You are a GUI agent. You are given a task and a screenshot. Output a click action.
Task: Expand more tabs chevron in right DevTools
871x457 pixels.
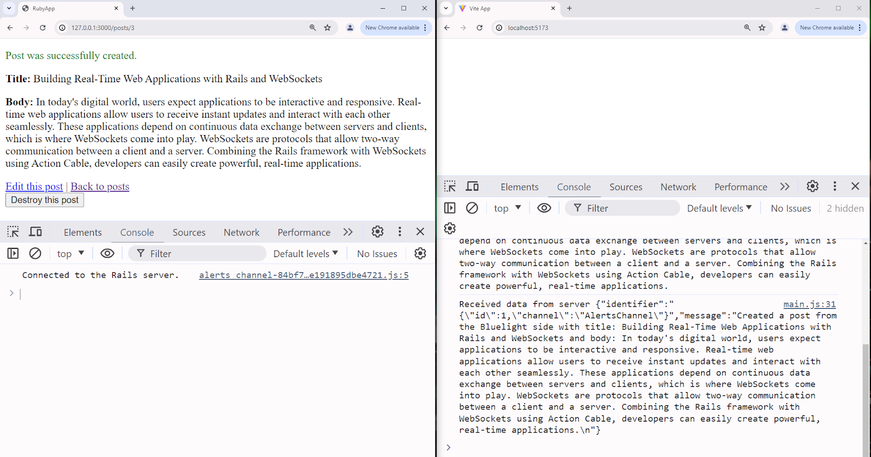tap(784, 186)
